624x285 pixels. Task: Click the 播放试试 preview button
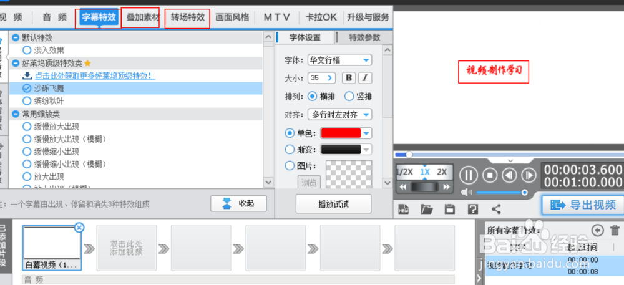pyautogui.click(x=333, y=204)
